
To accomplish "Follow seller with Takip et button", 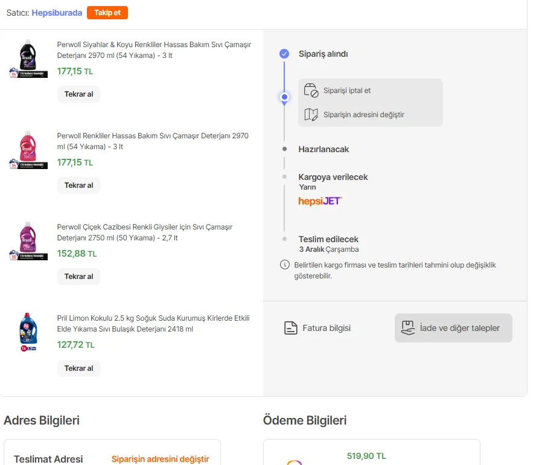I will tap(107, 13).
